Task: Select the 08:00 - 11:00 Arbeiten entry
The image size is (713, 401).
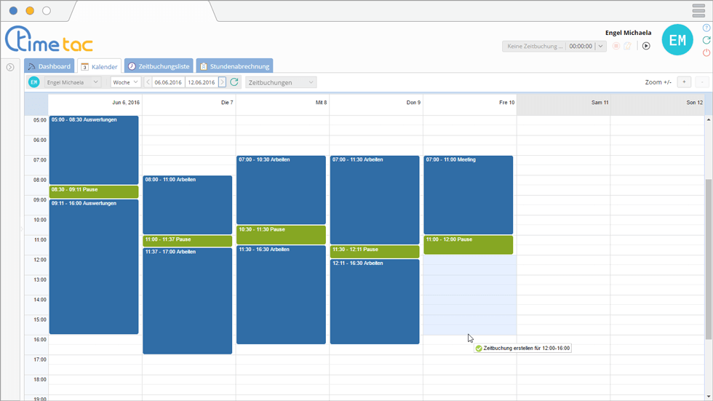Action: 188,205
